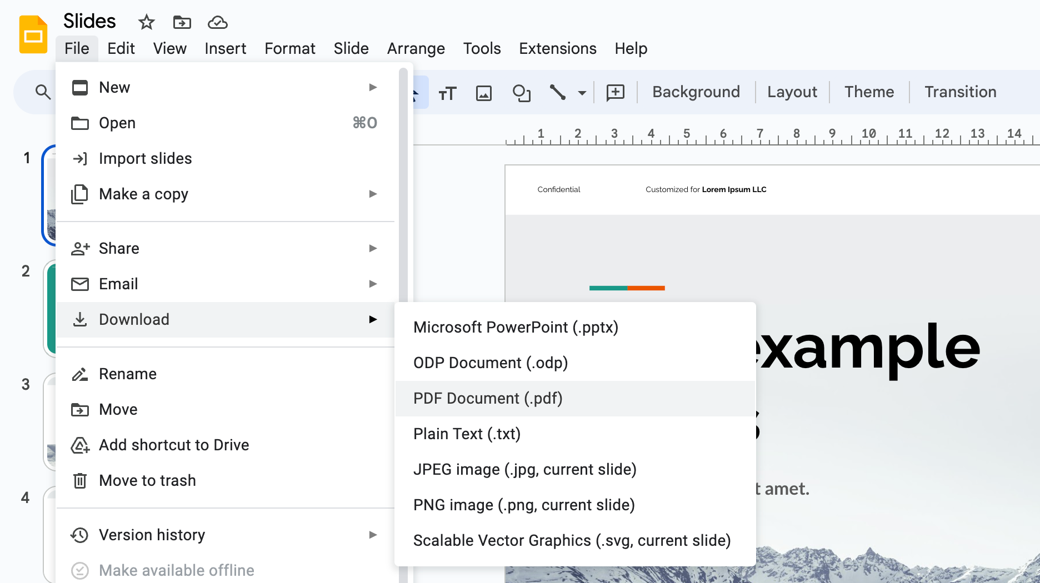Click the Download arrow icon in File menu
Image resolution: width=1040 pixels, height=583 pixels.
coord(80,319)
